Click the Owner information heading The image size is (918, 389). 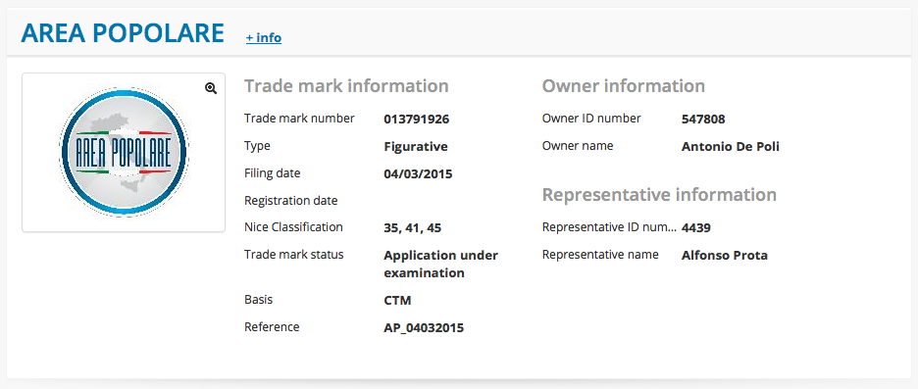click(624, 86)
